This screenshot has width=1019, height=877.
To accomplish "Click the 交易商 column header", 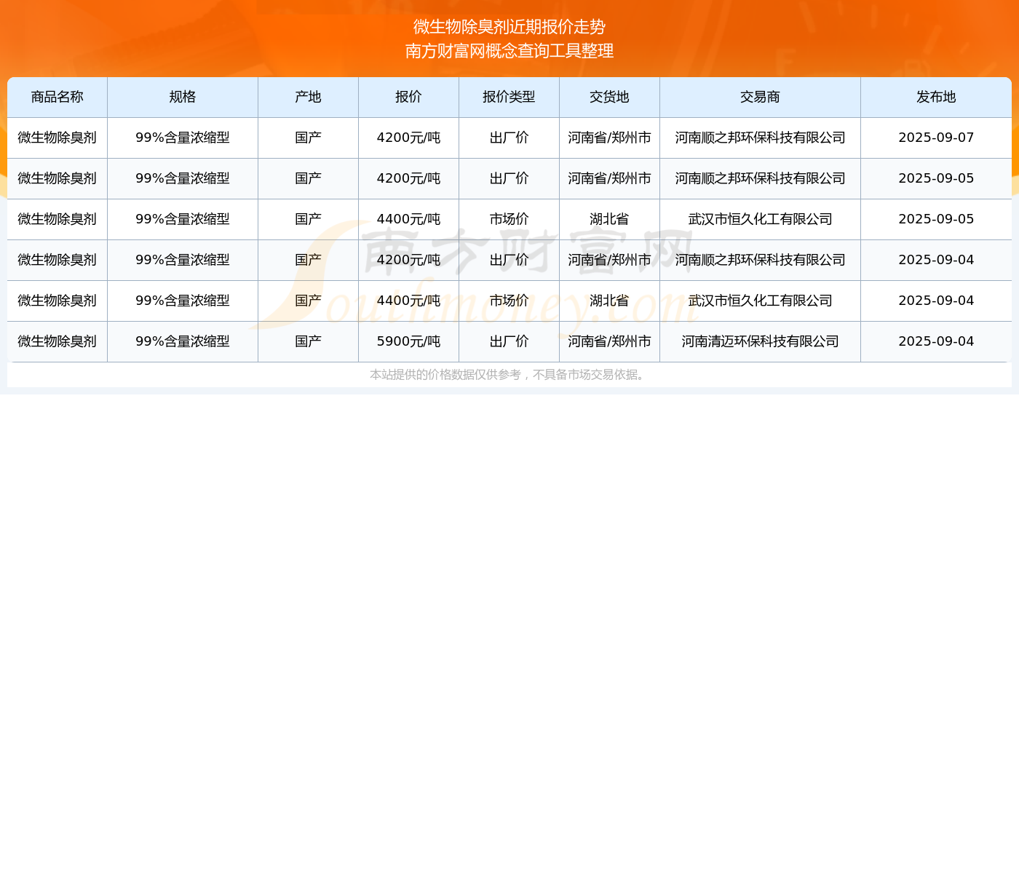I will coord(760,97).
